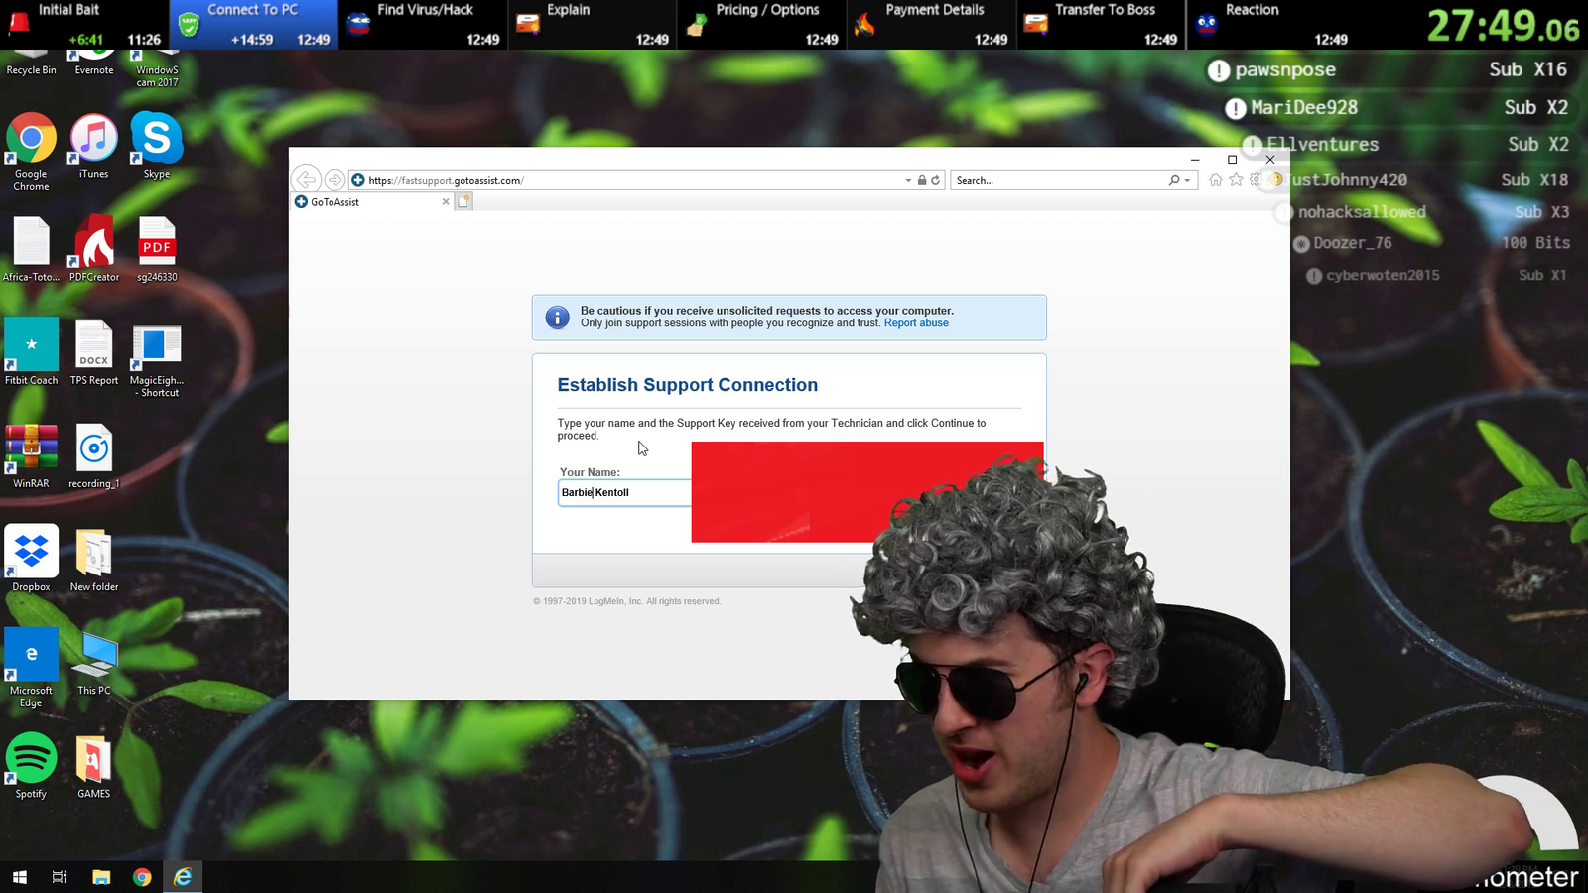Open Chrome from the taskbar

pyautogui.click(x=142, y=877)
